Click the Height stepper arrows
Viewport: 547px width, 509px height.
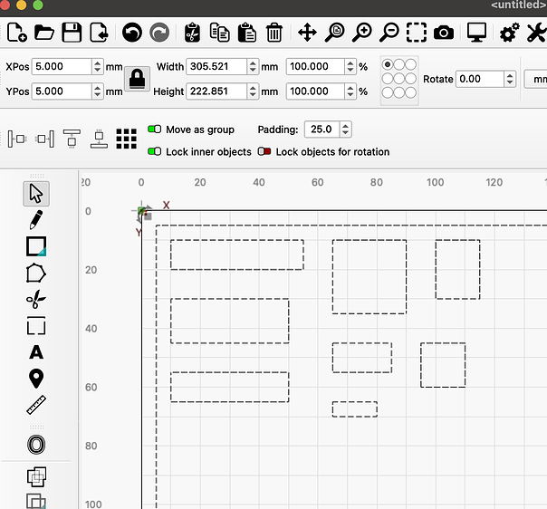(x=253, y=91)
